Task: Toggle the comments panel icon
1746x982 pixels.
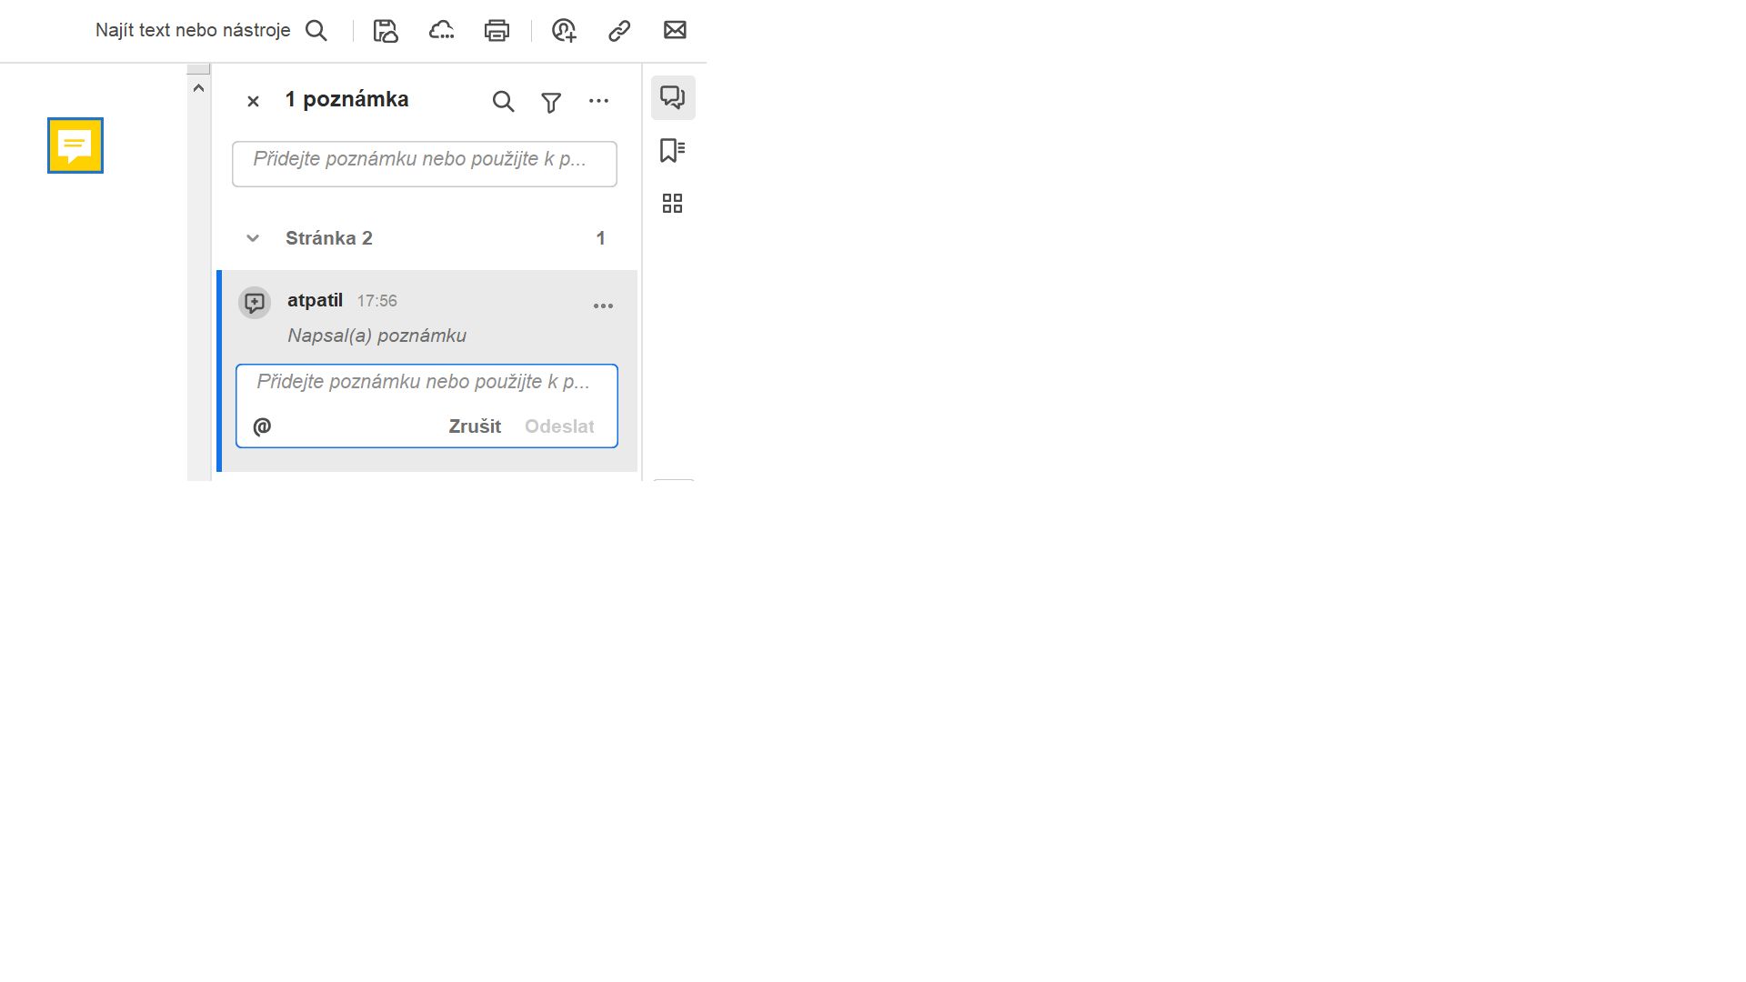Action: 673,97
